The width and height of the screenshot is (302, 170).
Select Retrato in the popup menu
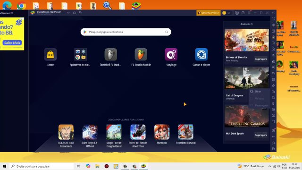(x=259, y=98)
